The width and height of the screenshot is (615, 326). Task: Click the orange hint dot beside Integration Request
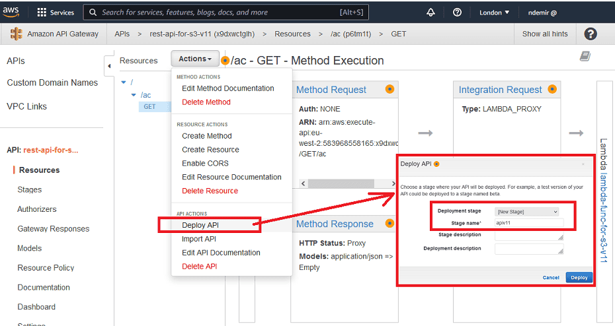pyautogui.click(x=552, y=90)
